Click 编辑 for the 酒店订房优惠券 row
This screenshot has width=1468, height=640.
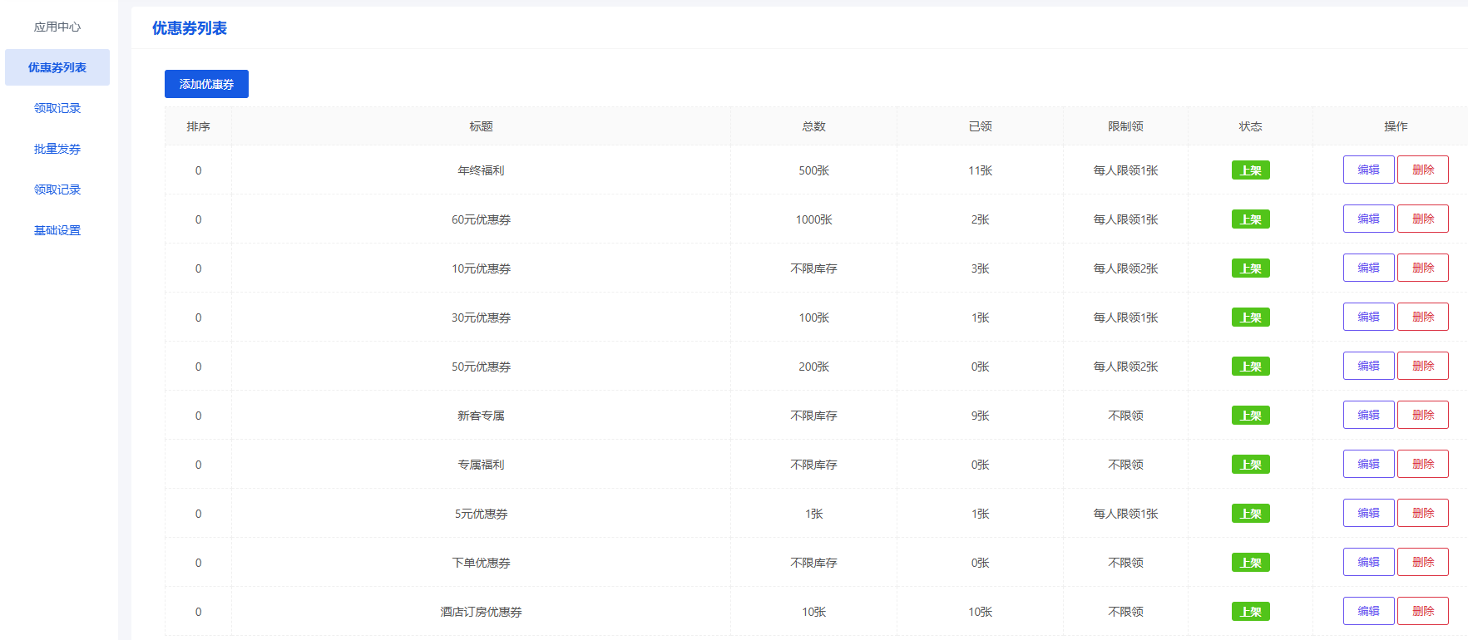(1368, 611)
